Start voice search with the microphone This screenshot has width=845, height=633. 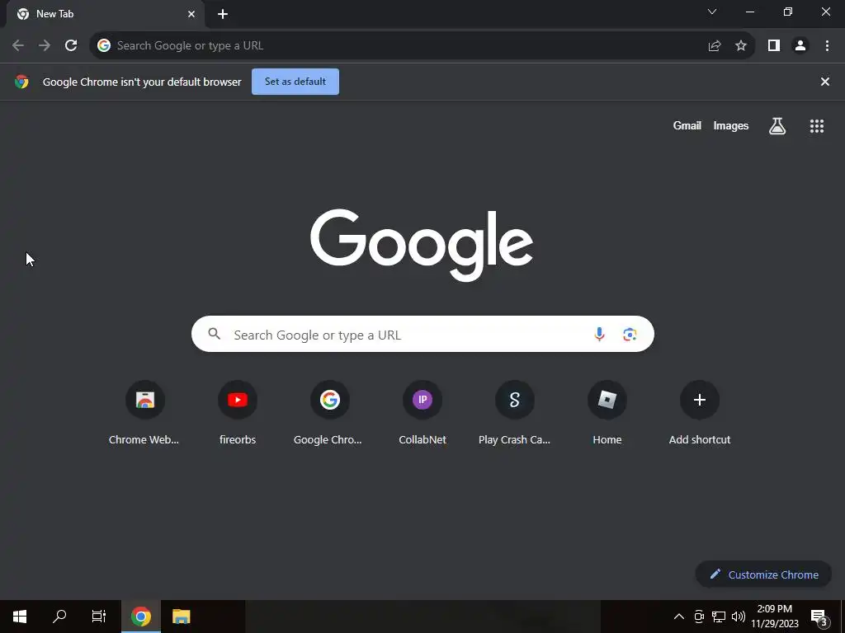point(599,335)
